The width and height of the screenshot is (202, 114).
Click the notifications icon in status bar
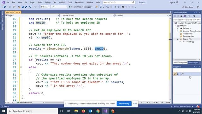[x=198, y=106]
